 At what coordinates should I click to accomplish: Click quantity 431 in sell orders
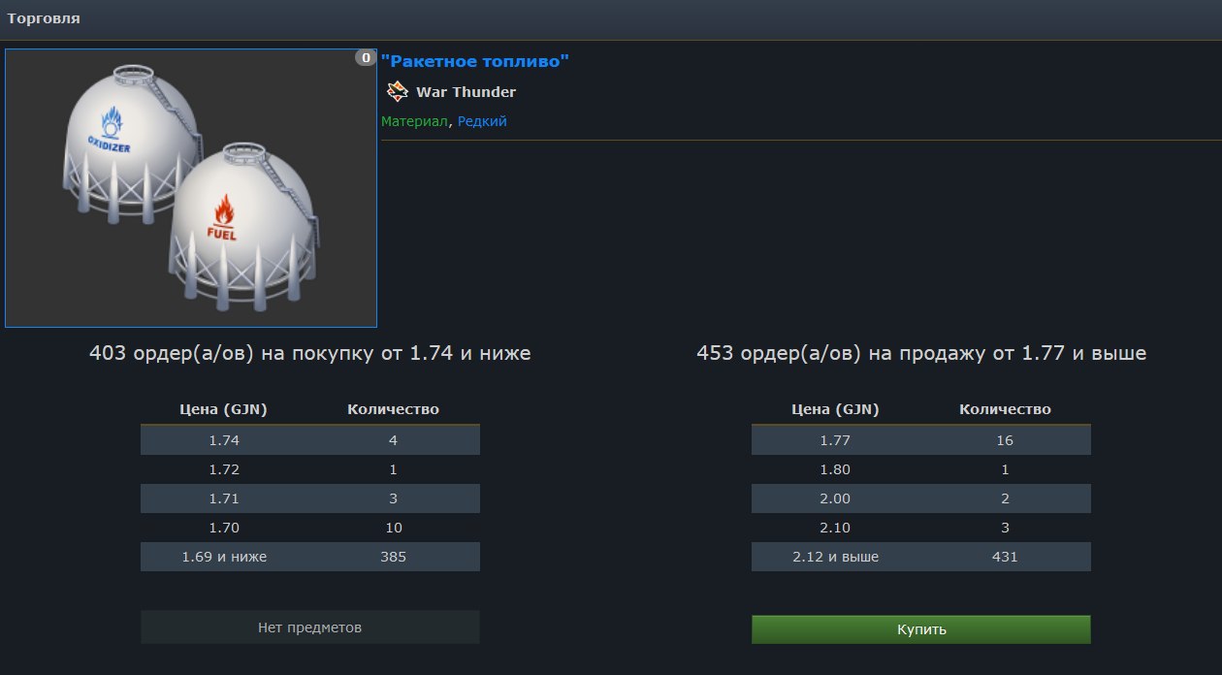1005,557
